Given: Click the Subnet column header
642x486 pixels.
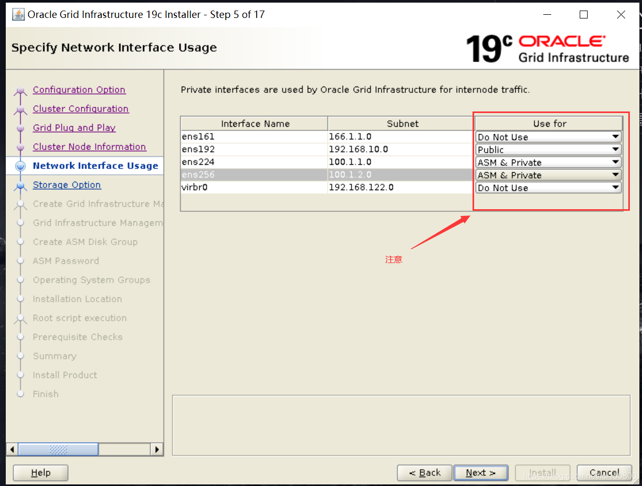Looking at the screenshot, I should tap(402, 124).
